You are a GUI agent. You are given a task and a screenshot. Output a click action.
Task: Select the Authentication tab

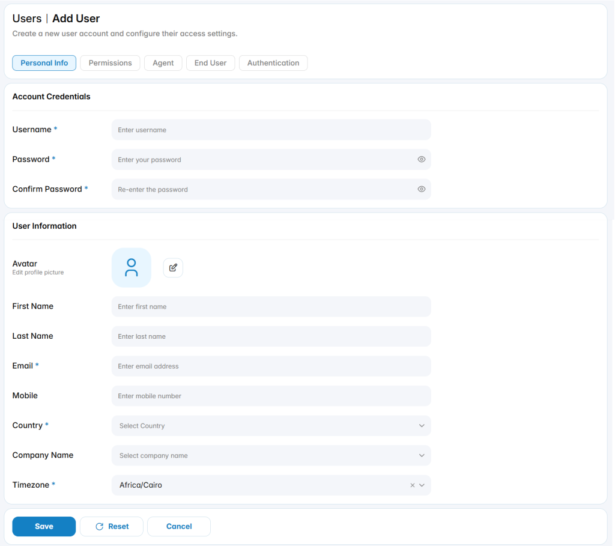click(x=273, y=62)
